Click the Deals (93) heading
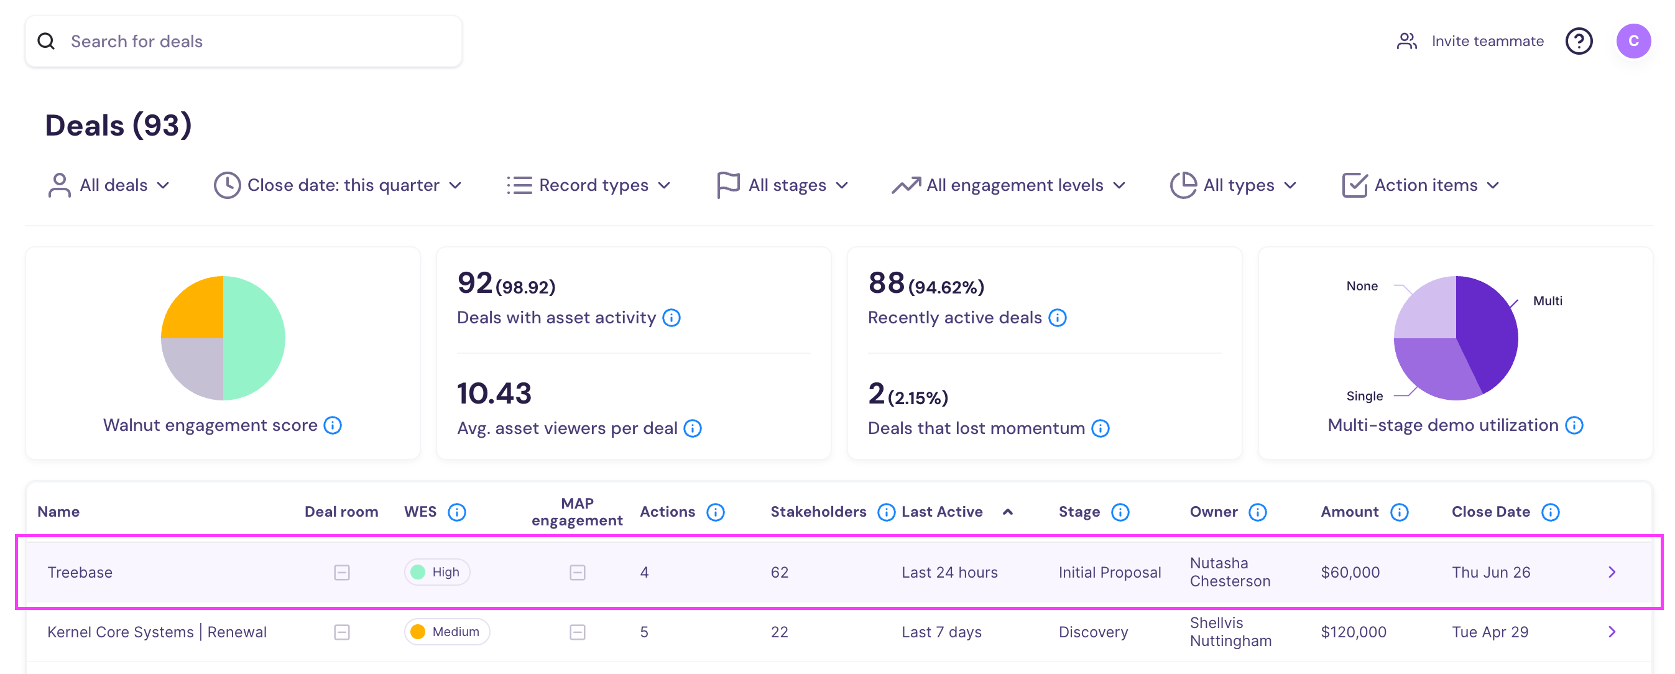 coord(118,125)
